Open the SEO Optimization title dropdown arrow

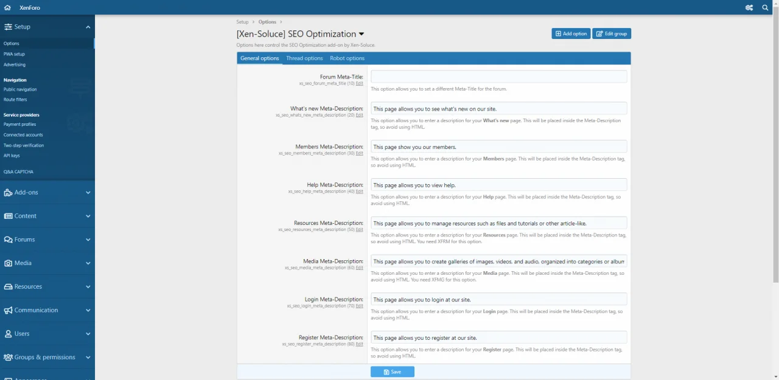point(362,35)
